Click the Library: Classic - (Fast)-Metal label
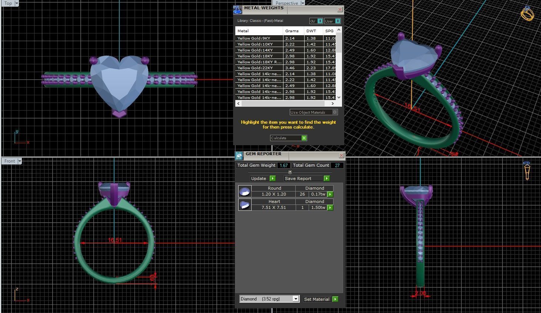The image size is (541, 313). 260,21
